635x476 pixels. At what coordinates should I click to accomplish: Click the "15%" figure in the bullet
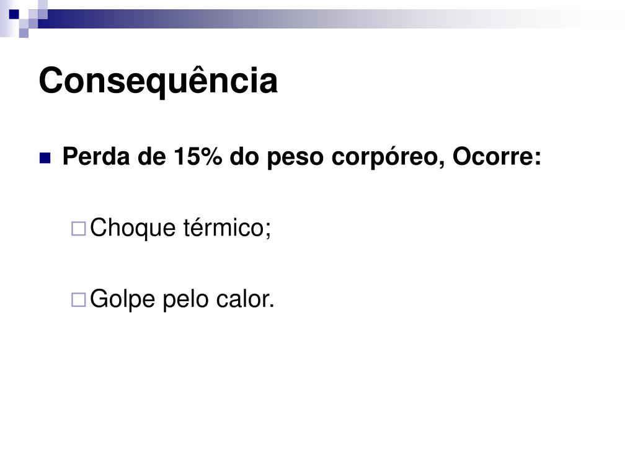pyautogui.click(x=198, y=157)
